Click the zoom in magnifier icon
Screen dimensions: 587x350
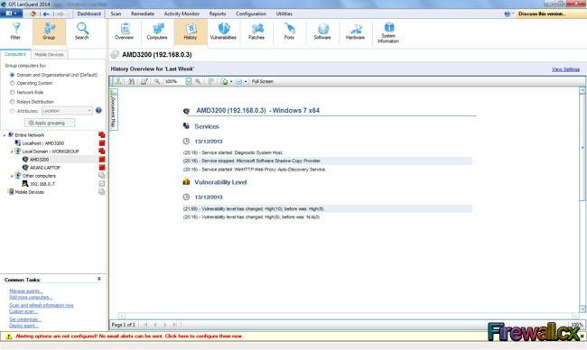[x=198, y=81]
